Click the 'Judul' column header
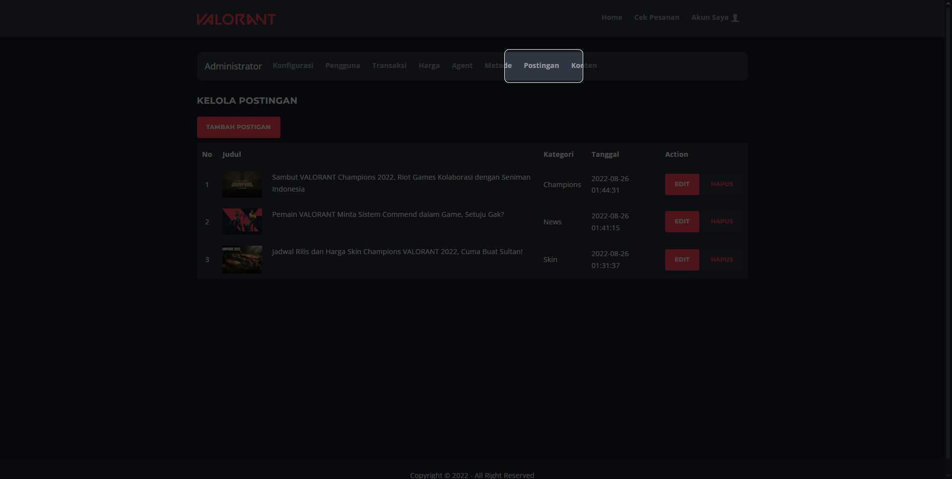 tap(231, 154)
